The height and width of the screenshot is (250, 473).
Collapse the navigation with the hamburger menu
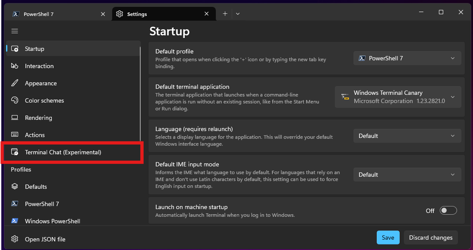point(14,31)
